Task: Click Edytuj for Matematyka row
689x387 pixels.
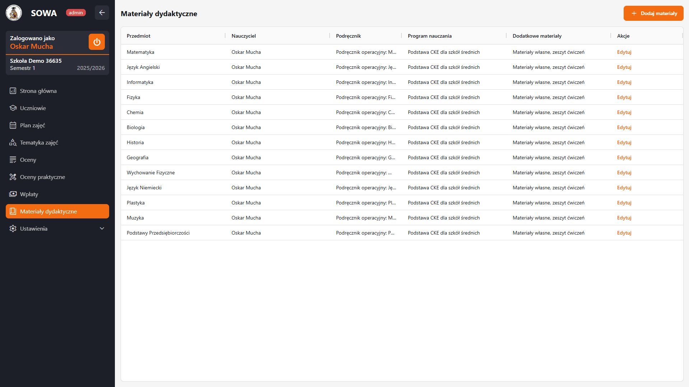Action: tap(624, 52)
